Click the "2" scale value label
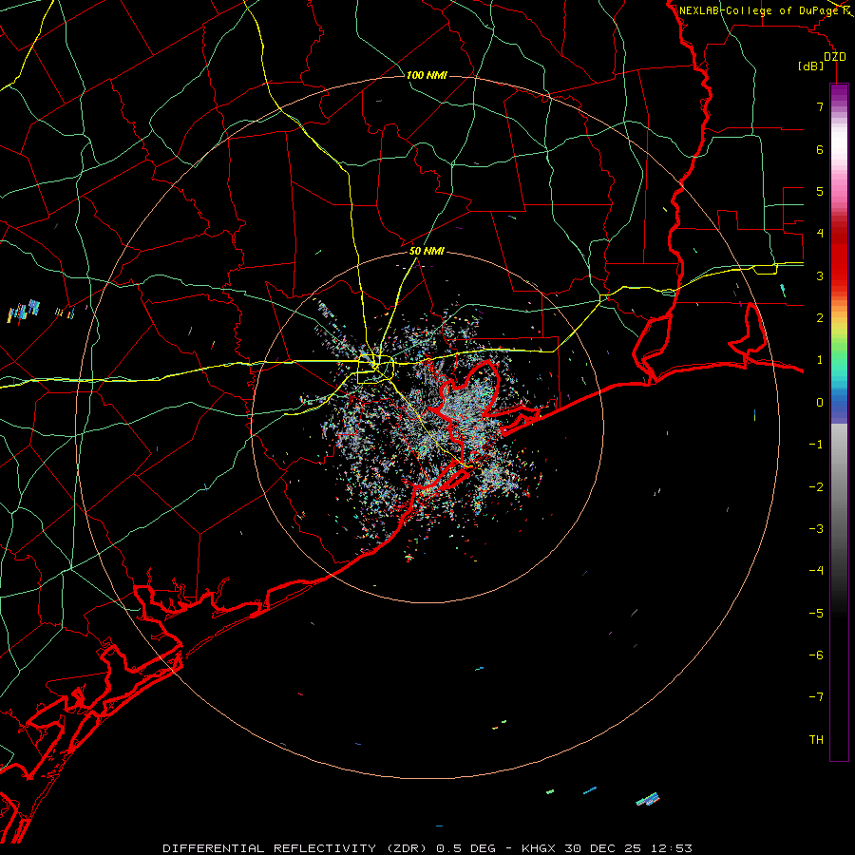Viewport: 855px width, 855px height. [x=820, y=318]
